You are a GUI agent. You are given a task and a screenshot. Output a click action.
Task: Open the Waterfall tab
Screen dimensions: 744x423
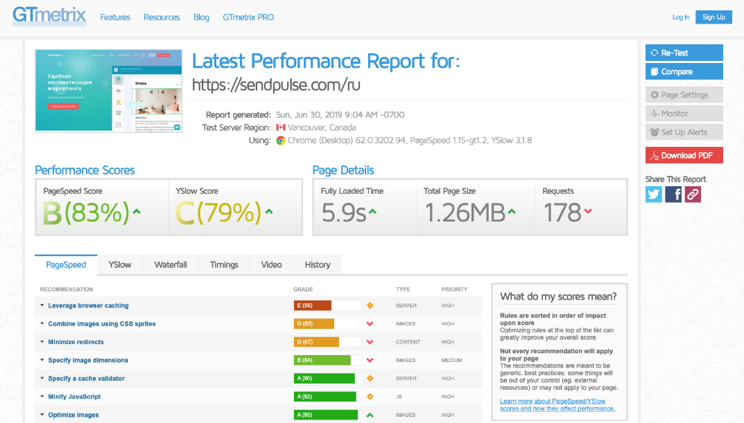coord(171,264)
